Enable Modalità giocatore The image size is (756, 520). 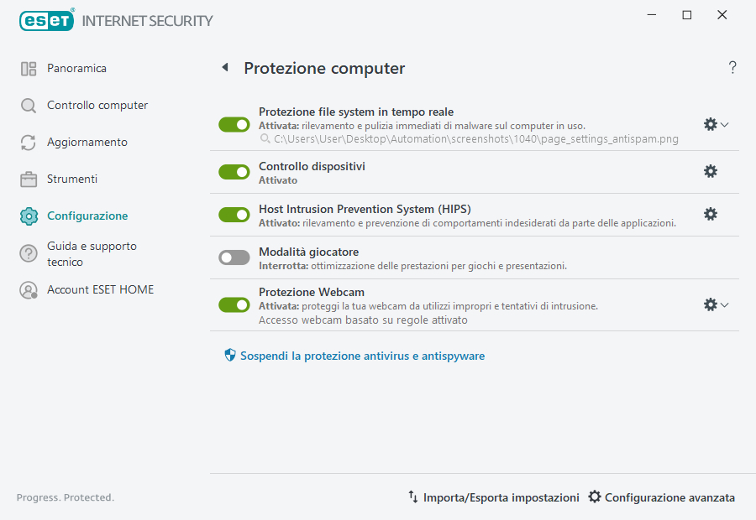pos(234,257)
